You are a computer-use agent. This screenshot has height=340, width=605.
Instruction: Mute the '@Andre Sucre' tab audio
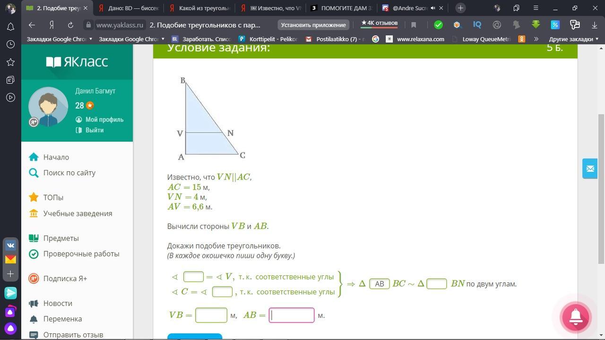[432, 8]
